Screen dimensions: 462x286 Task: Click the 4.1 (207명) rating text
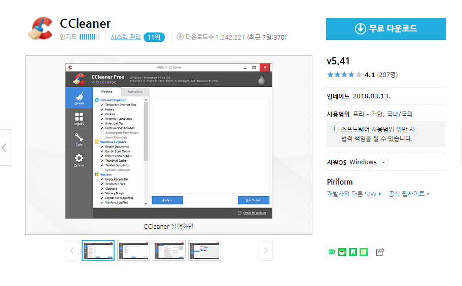coord(381,75)
